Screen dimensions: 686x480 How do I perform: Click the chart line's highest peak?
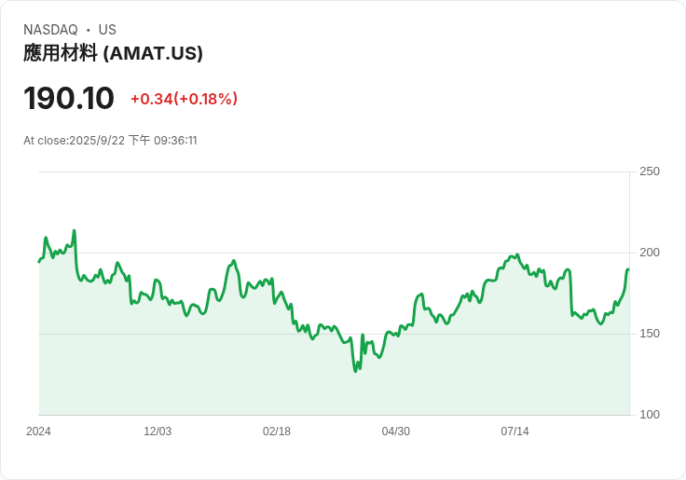click(75, 230)
